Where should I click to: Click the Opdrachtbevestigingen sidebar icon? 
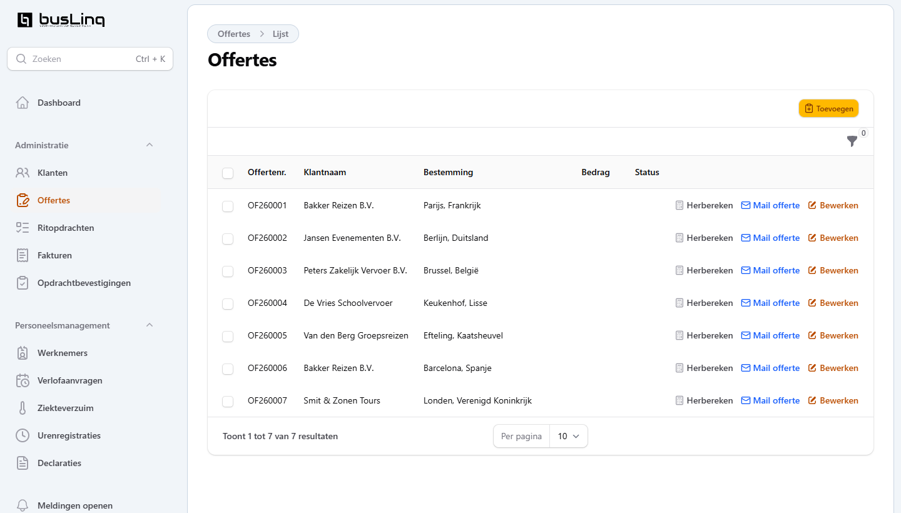(x=23, y=283)
